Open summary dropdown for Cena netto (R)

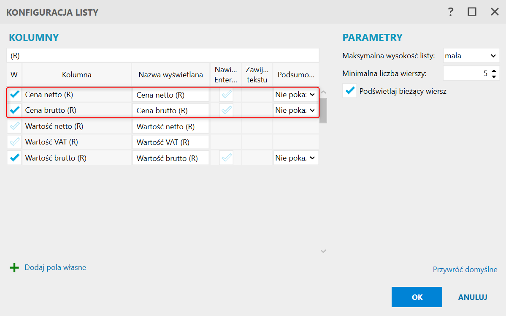295,95
